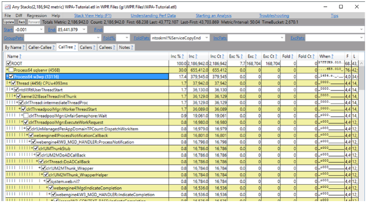Open the GroupPats dropdown

click(x=98, y=37)
